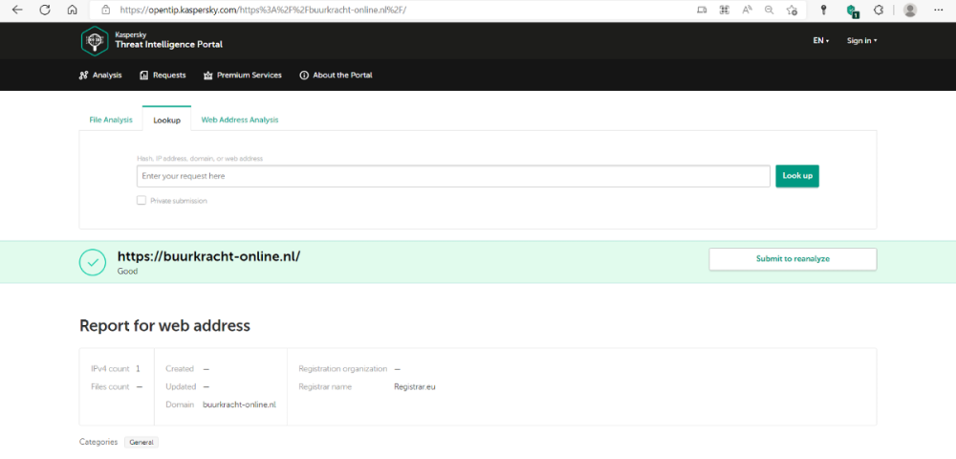Focus the Enter your request here field

click(x=453, y=176)
